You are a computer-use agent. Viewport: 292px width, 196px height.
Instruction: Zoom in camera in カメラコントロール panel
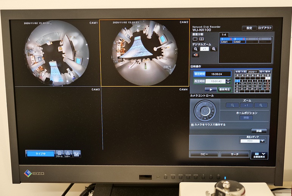[260, 105]
